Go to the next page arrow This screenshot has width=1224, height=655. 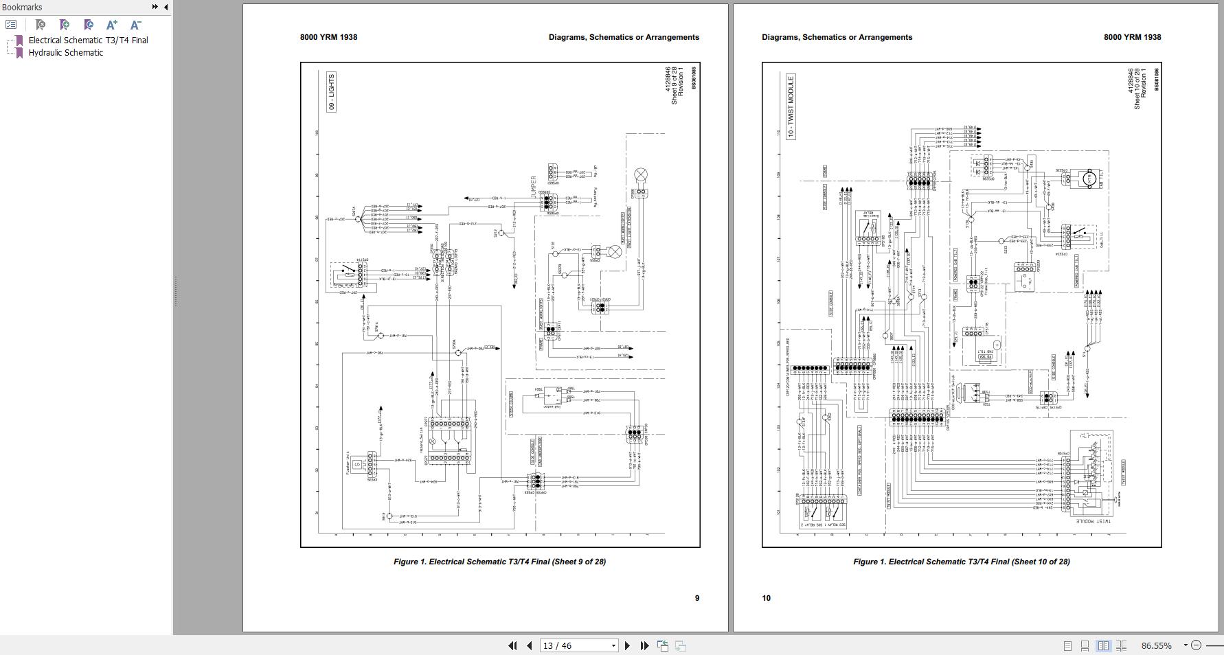[627, 645]
